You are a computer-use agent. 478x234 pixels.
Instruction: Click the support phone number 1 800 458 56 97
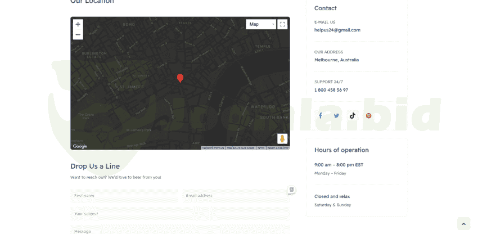[331, 90]
